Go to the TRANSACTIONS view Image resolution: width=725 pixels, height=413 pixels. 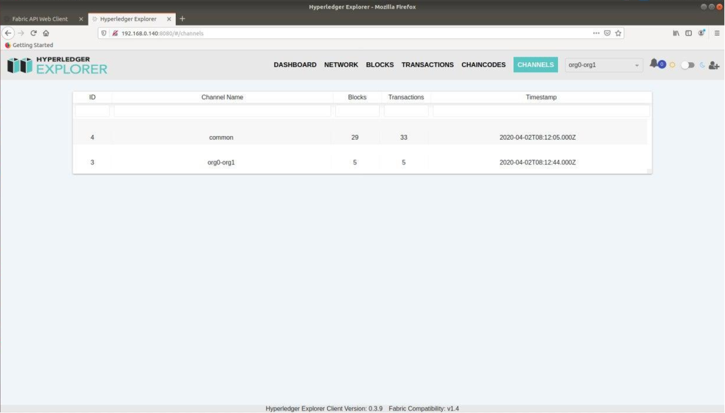click(x=427, y=65)
